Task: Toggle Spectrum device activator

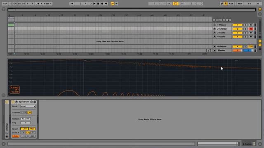Action: pyautogui.click(x=13, y=102)
